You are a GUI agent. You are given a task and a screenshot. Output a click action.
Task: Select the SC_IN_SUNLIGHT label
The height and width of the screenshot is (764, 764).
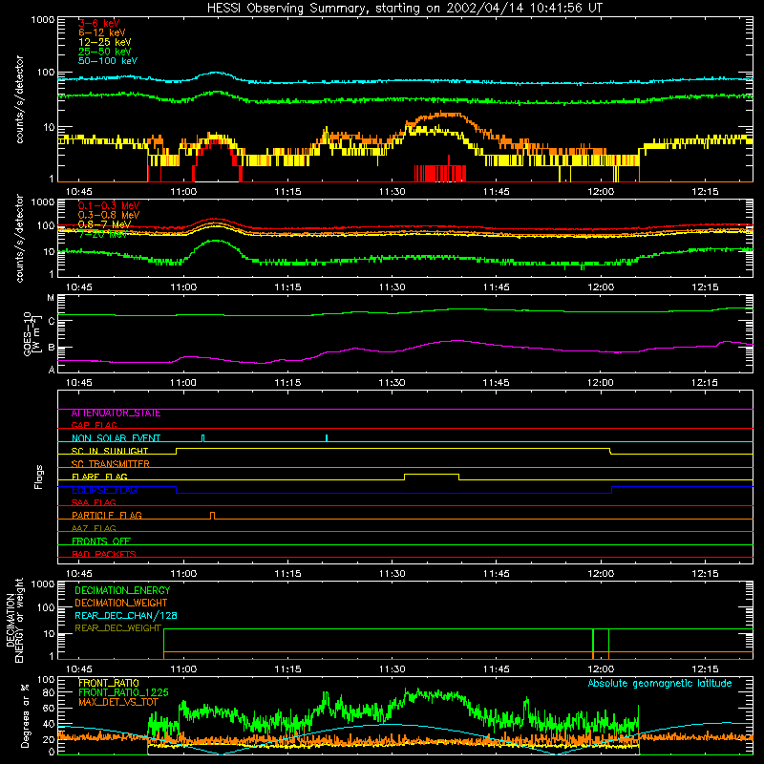[110, 451]
